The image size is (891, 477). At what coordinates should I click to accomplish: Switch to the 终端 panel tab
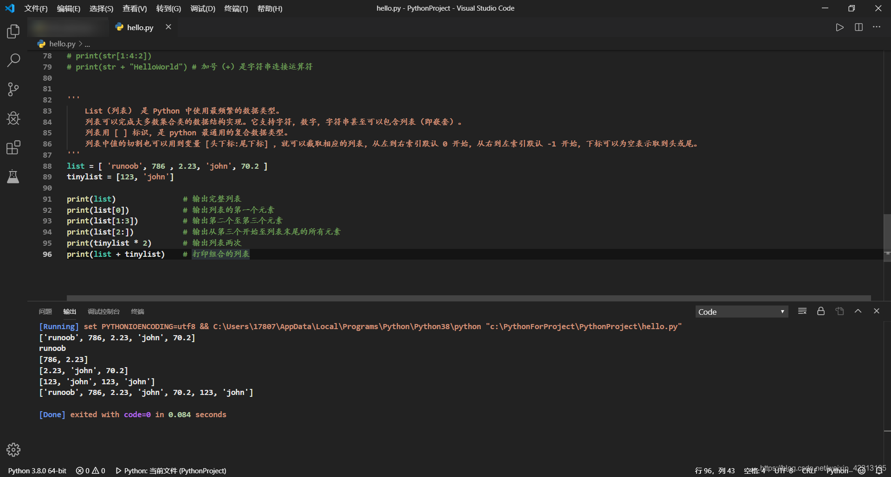pyautogui.click(x=138, y=312)
